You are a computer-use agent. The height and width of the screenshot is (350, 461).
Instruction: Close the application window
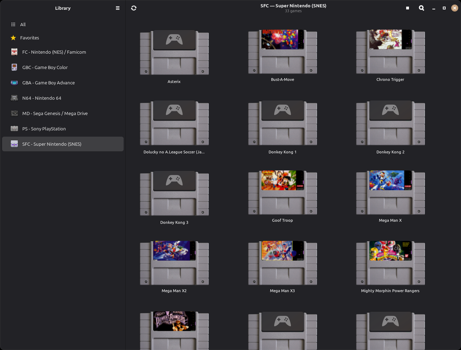pyautogui.click(x=455, y=8)
